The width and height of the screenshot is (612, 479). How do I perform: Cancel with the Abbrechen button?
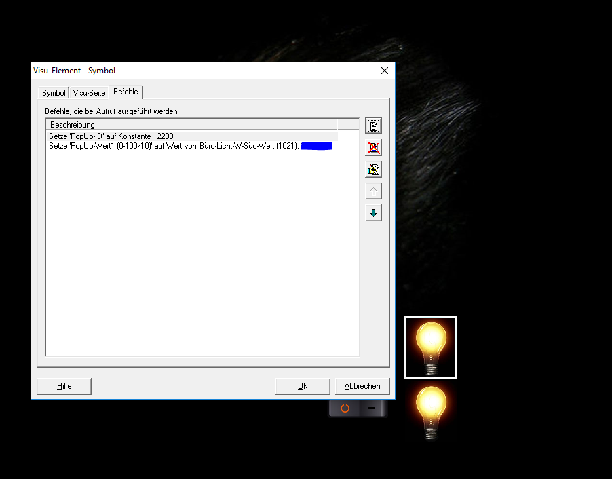coord(362,386)
